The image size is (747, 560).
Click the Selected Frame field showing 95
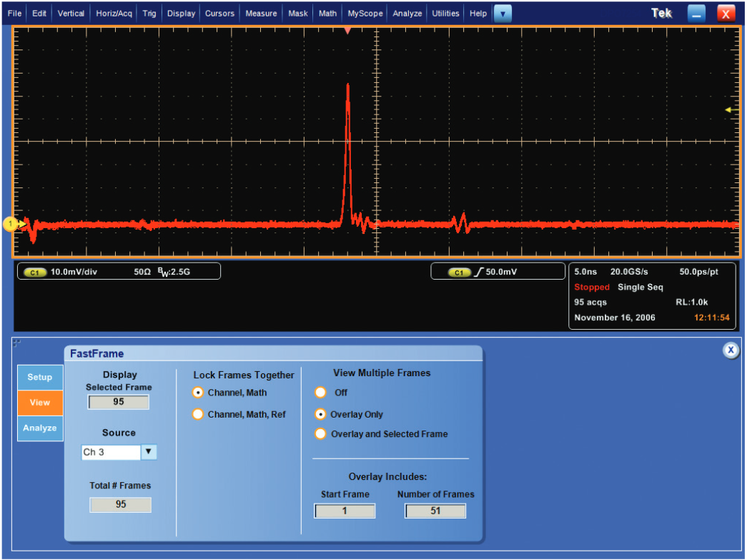click(118, 402)
